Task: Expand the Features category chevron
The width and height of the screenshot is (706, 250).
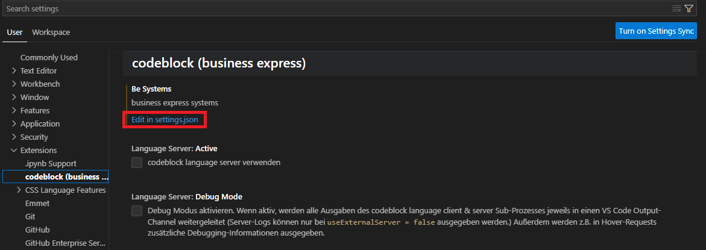Action: point(14,111)
